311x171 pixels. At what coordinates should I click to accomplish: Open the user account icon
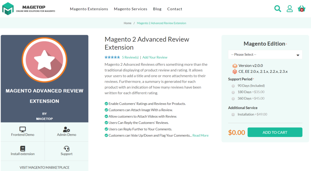coord(290,9)
